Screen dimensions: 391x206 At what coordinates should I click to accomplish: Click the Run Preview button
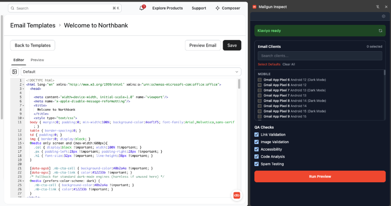(x=320, y=176)
